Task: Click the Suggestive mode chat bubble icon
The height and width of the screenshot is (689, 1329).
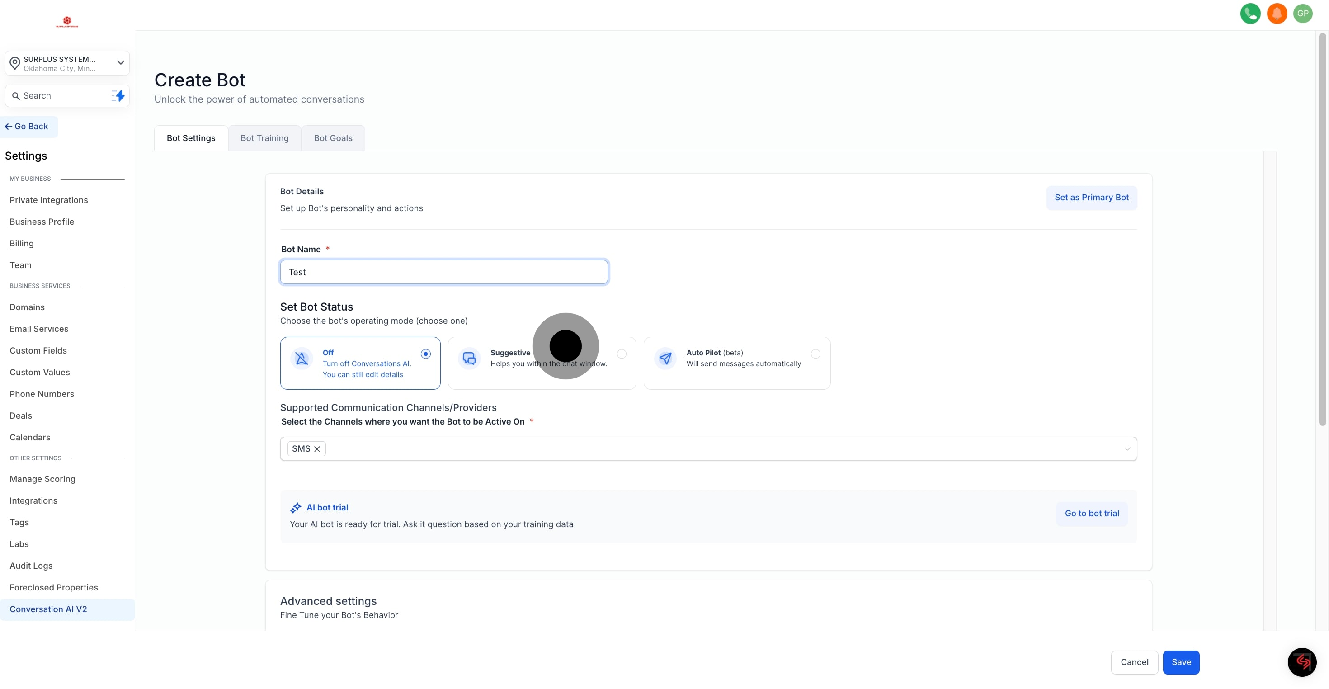Action: [x=469, y=358]
